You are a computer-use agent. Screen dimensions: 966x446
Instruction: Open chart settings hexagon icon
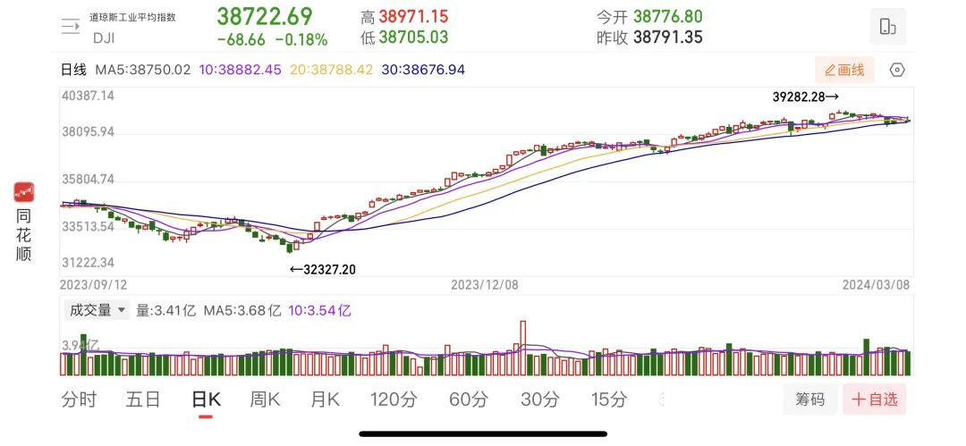click(898, 71)
